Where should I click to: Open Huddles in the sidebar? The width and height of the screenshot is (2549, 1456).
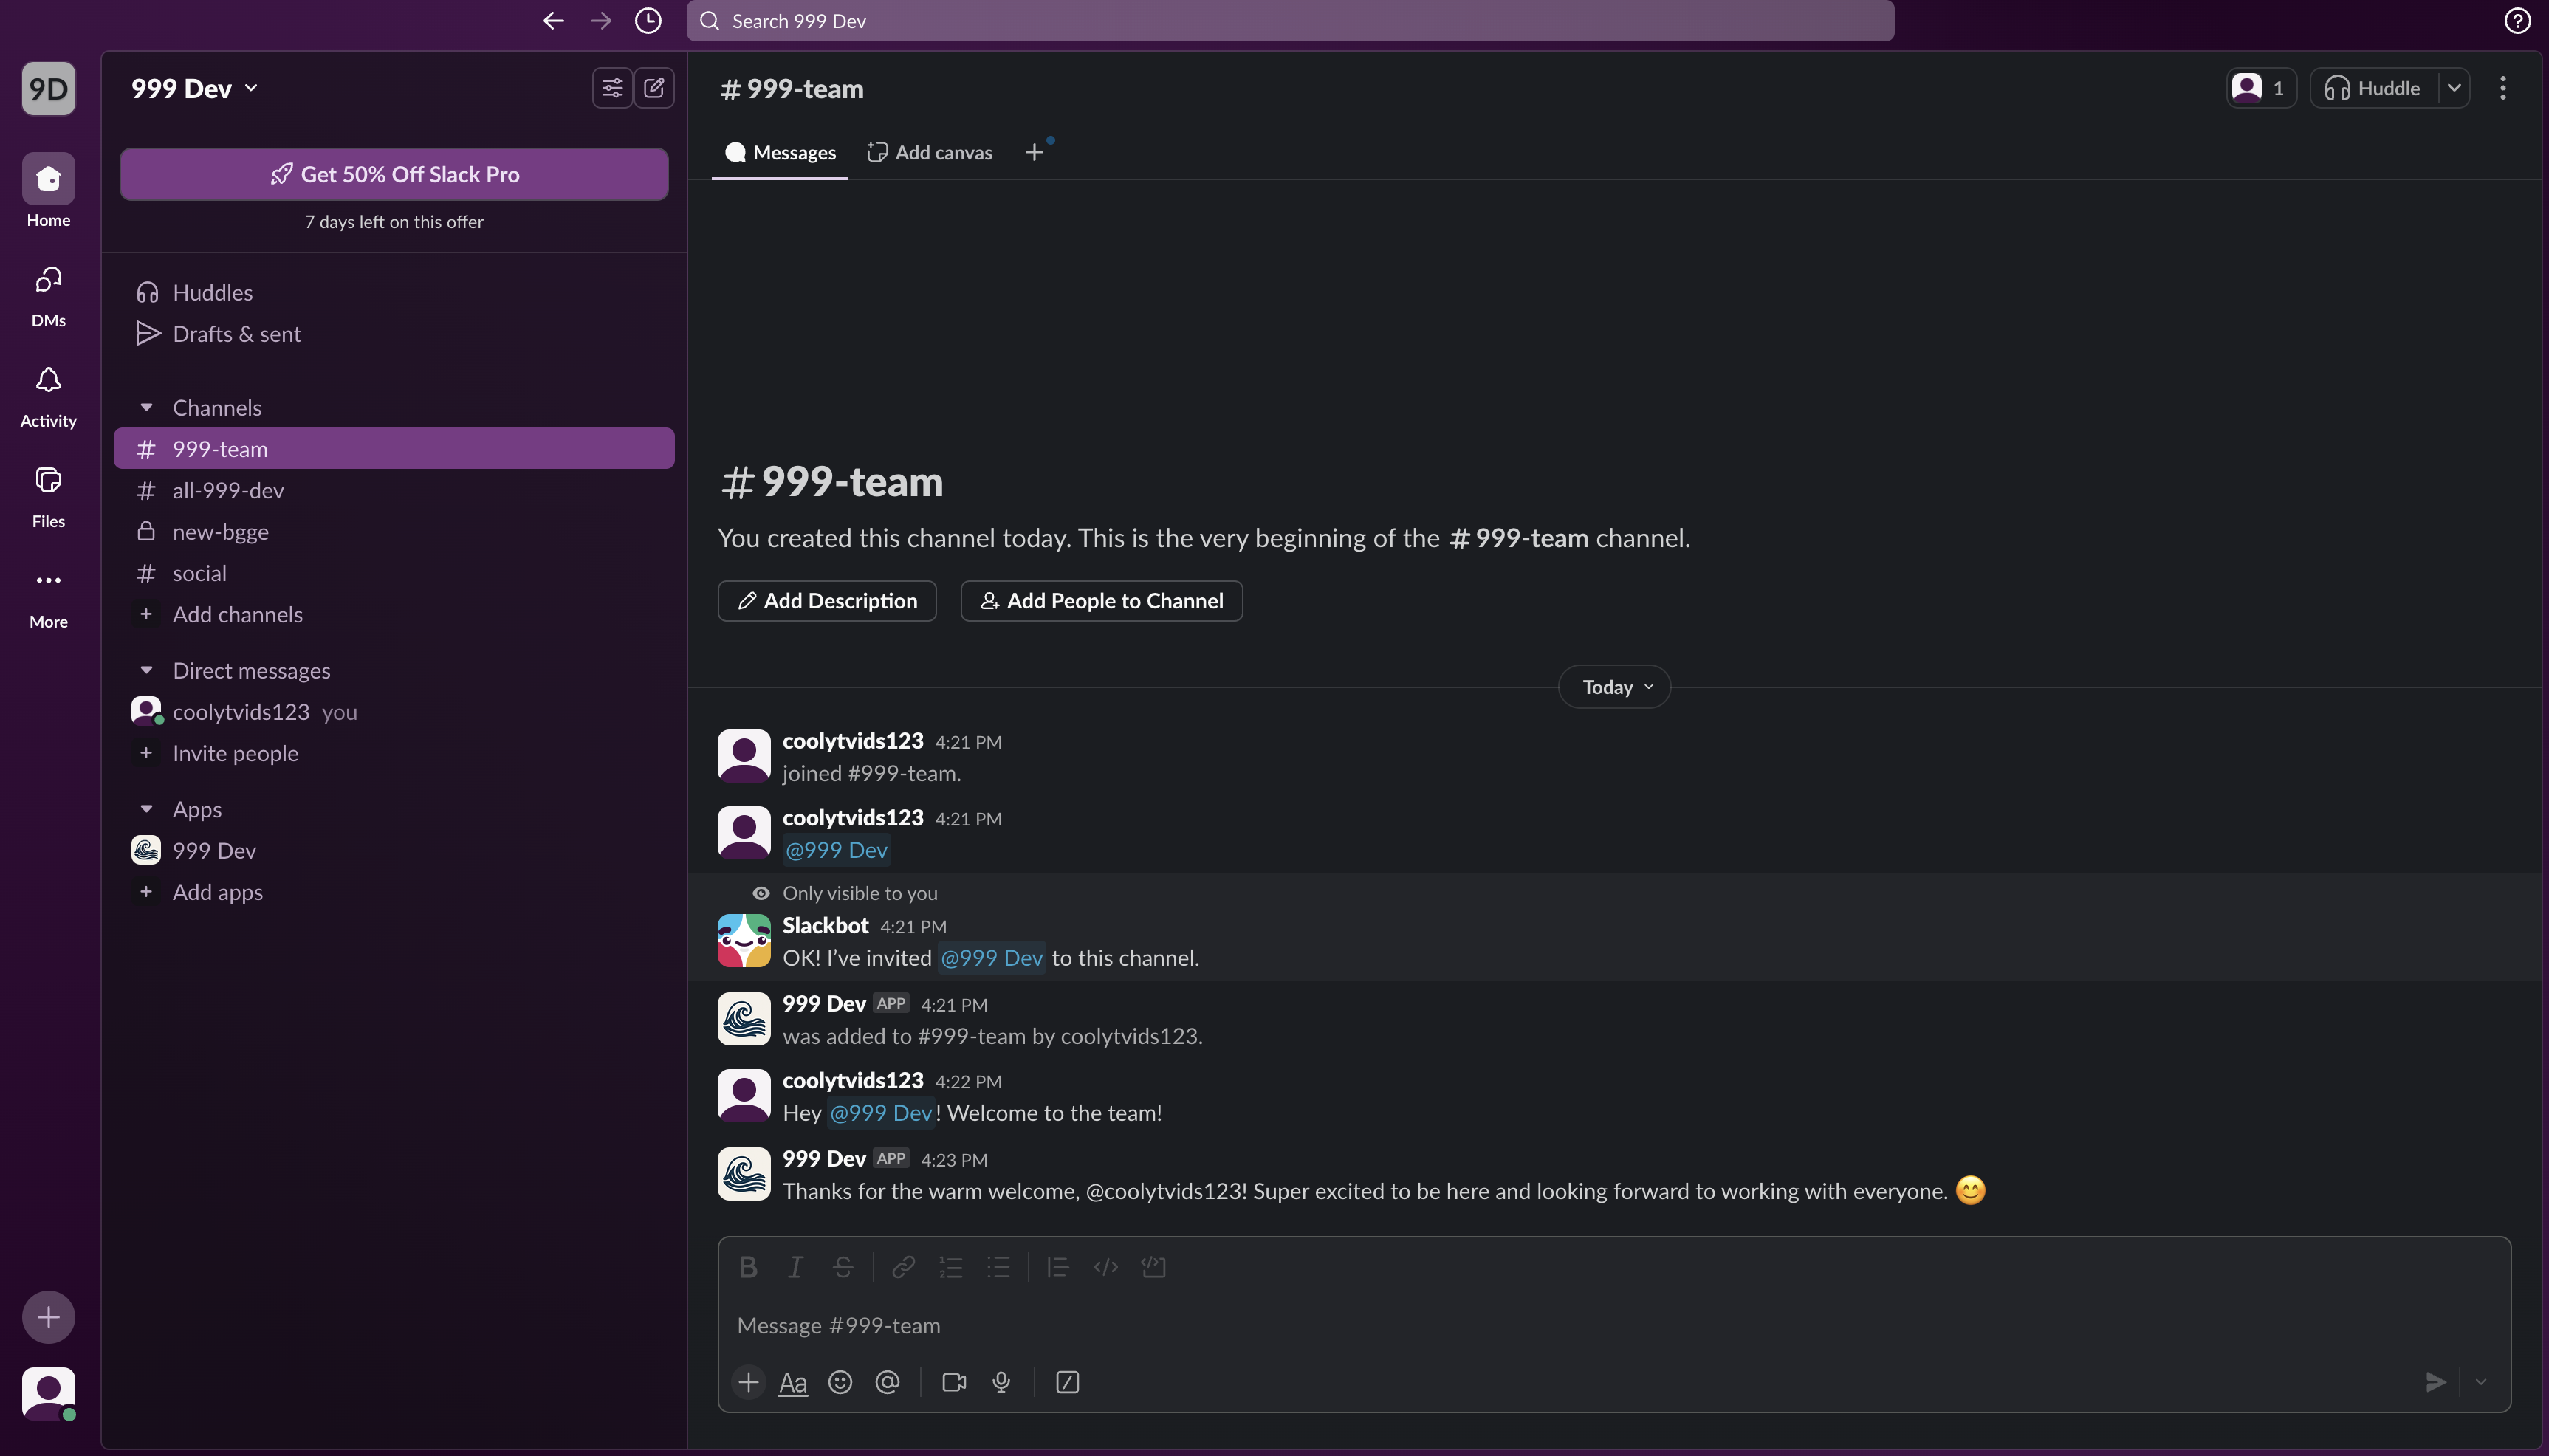(394, 292)
